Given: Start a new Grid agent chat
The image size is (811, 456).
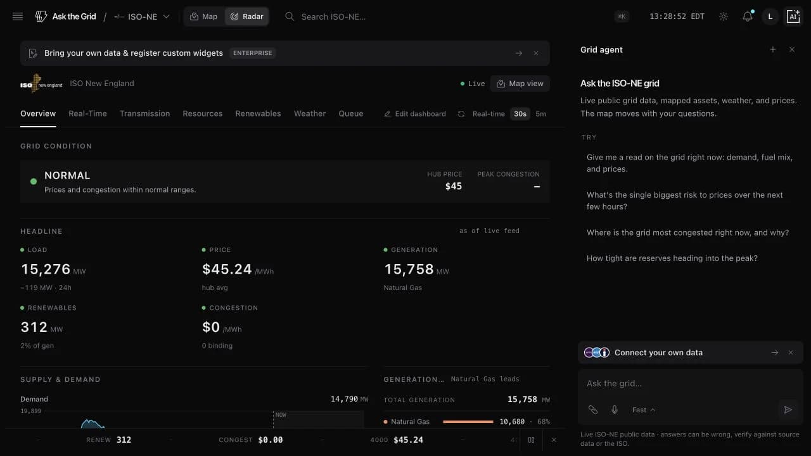Looking at the screenshot, I should 773,49.
